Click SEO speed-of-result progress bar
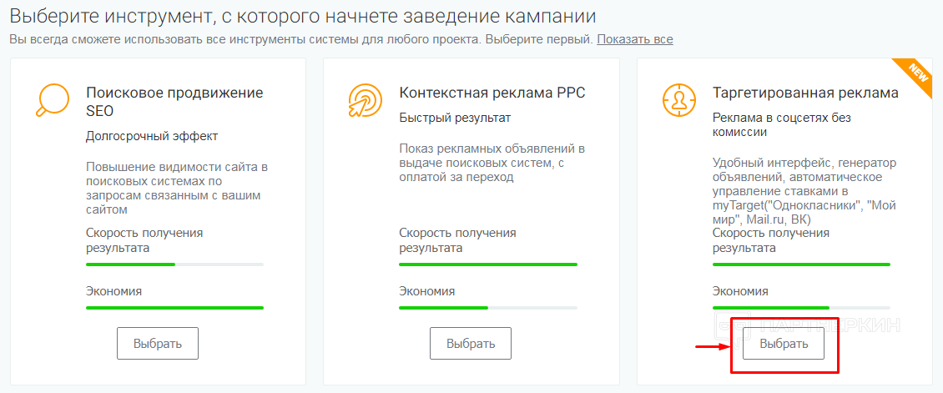Screen dimensions: 943x393 click(x=174, y=265)
